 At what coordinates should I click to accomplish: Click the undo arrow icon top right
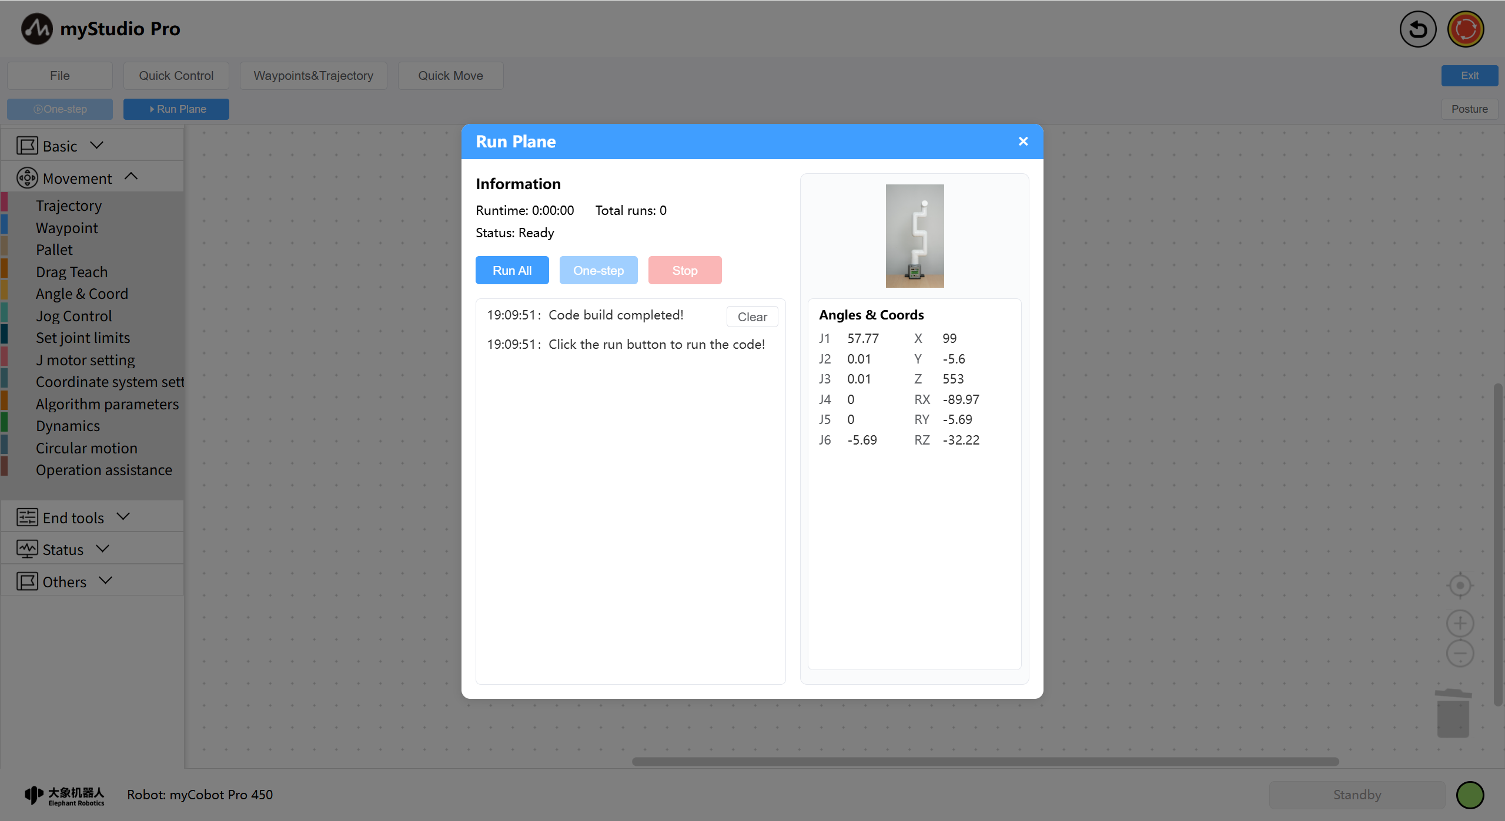(x=1417, y=29)
